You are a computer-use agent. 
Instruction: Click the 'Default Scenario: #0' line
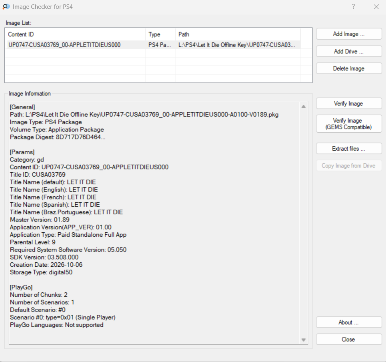[x=38, y=310]
